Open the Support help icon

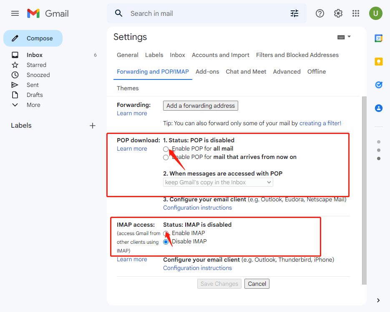(320, 13)
